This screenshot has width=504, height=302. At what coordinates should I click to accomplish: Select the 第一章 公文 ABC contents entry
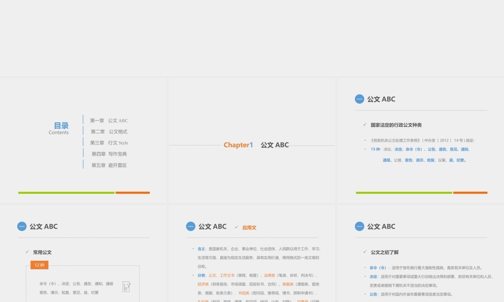point(109,121)
